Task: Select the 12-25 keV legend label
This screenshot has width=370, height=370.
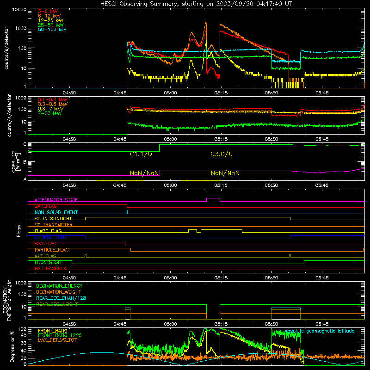Action: 51,20
